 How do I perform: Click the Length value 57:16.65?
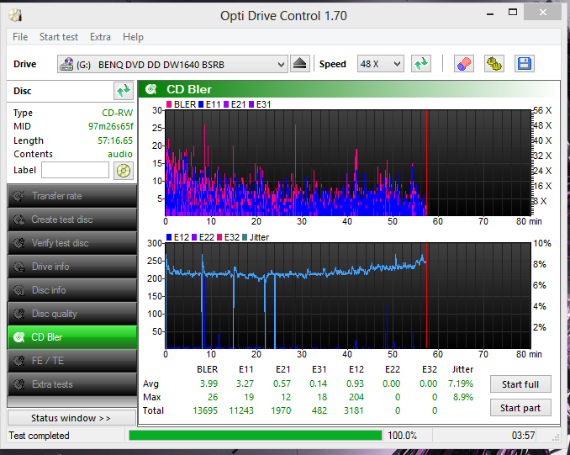click(x=115, y=140)
